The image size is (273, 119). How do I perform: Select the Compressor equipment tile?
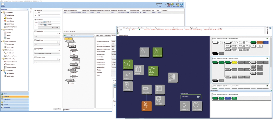coord(197,106)
